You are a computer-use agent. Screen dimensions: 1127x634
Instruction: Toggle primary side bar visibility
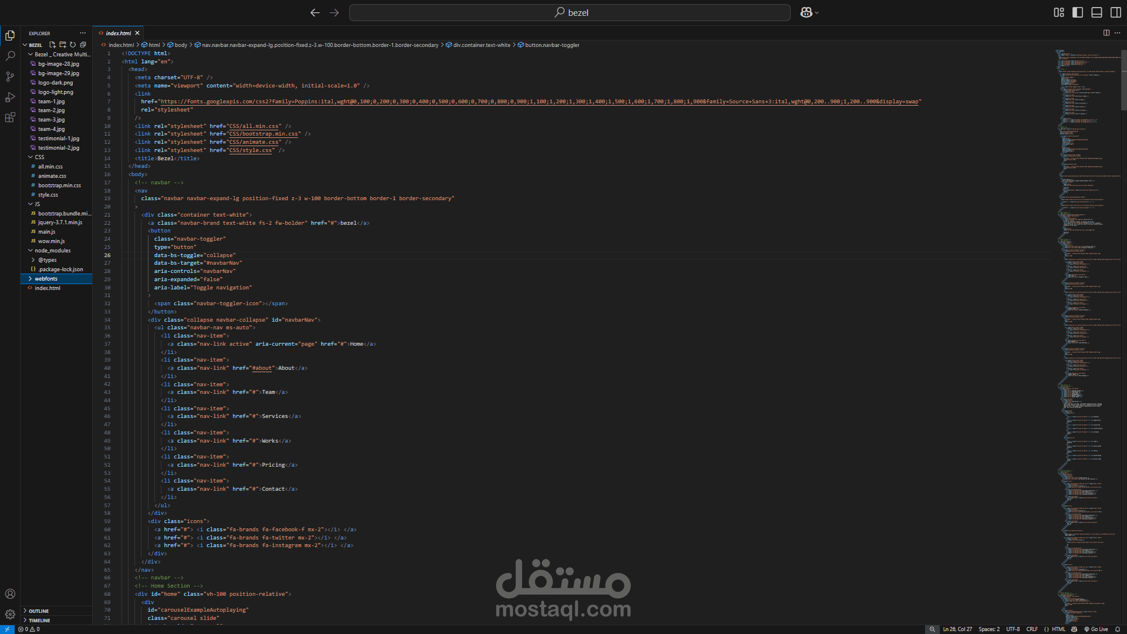[1078, 12]
